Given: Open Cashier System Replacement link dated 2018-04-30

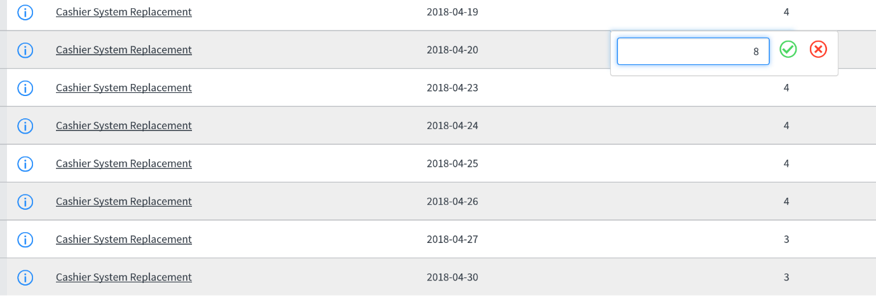Looking at the screenshot, I should pos(124,277).
